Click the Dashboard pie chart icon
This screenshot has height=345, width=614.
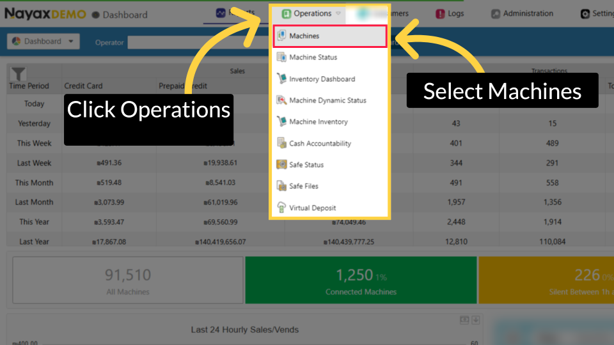coord(16,42)
